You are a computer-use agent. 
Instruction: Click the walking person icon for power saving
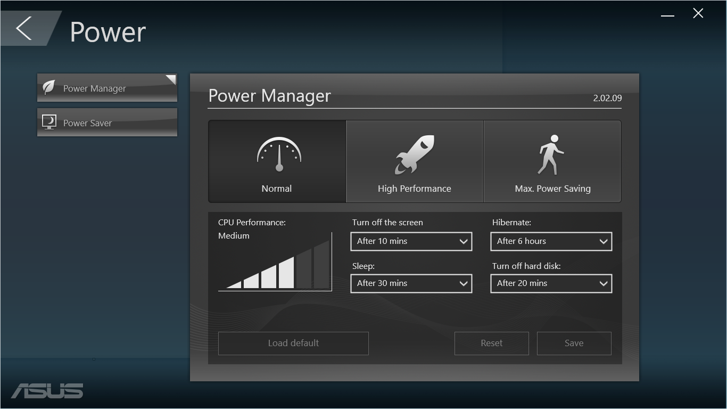(551, 154)
